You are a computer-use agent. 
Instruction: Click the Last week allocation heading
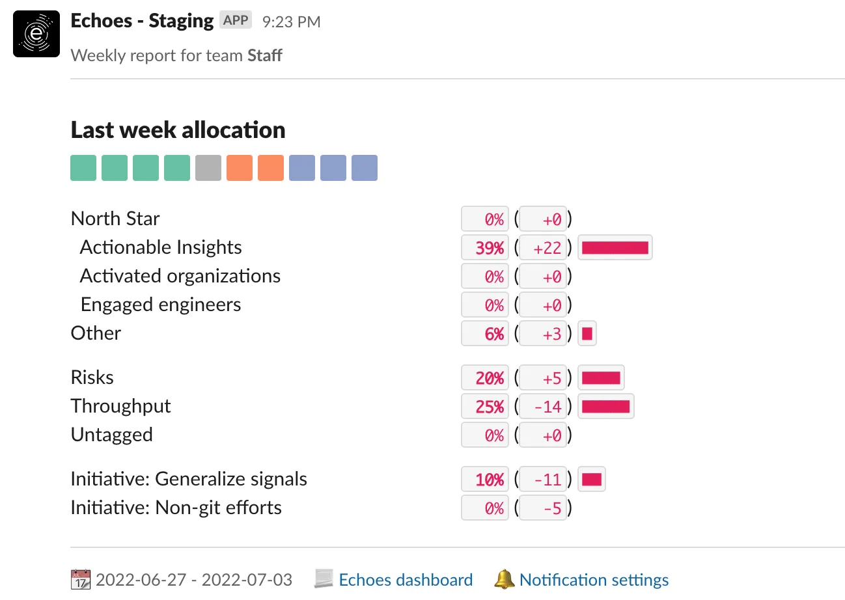[x=178, y=130]
